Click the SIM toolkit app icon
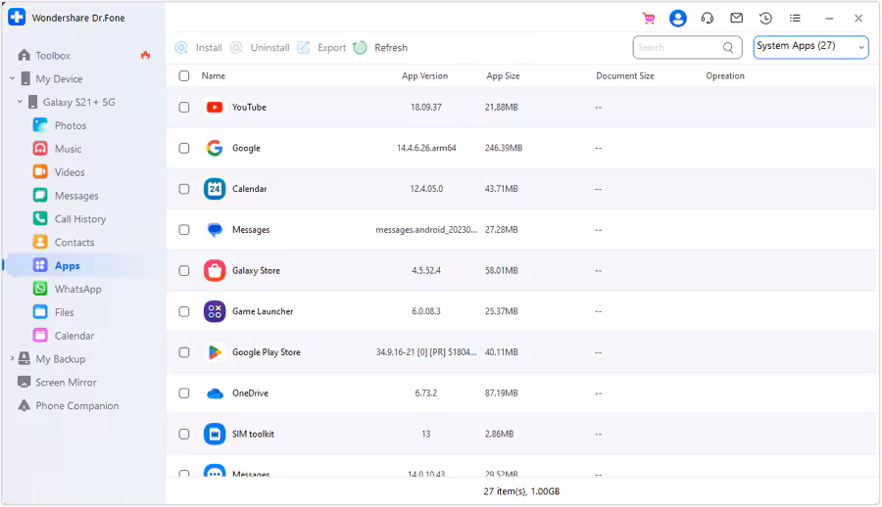The height and width of the screenshot is (507, 882). pyautogui.click(x=215, y=434)
